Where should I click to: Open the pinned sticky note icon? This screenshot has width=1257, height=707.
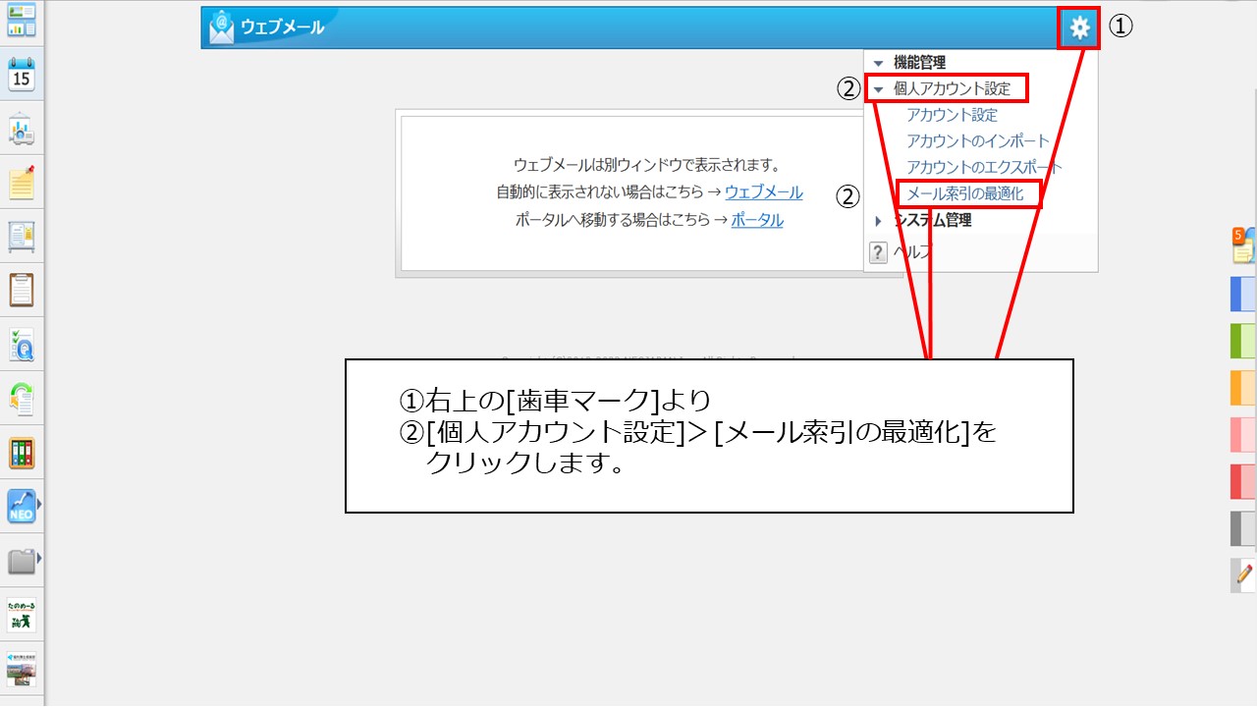[x=22, y=183]
